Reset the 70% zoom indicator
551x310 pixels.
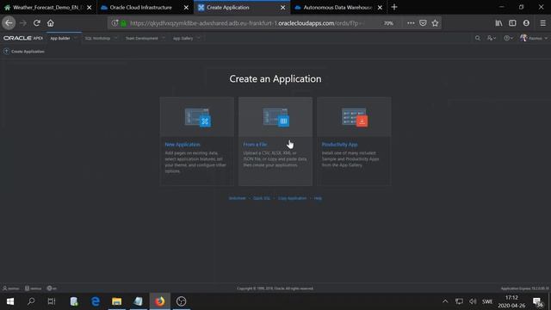click(x=388, y=23)
